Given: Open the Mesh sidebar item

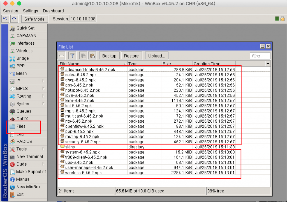Looking at the screenshot, I should pyautogui.click(x=28, y=73).
